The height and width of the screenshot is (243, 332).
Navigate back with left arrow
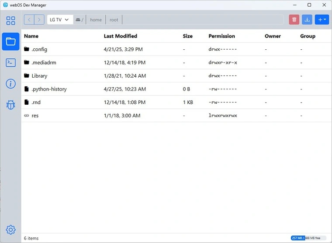point(29,20)
